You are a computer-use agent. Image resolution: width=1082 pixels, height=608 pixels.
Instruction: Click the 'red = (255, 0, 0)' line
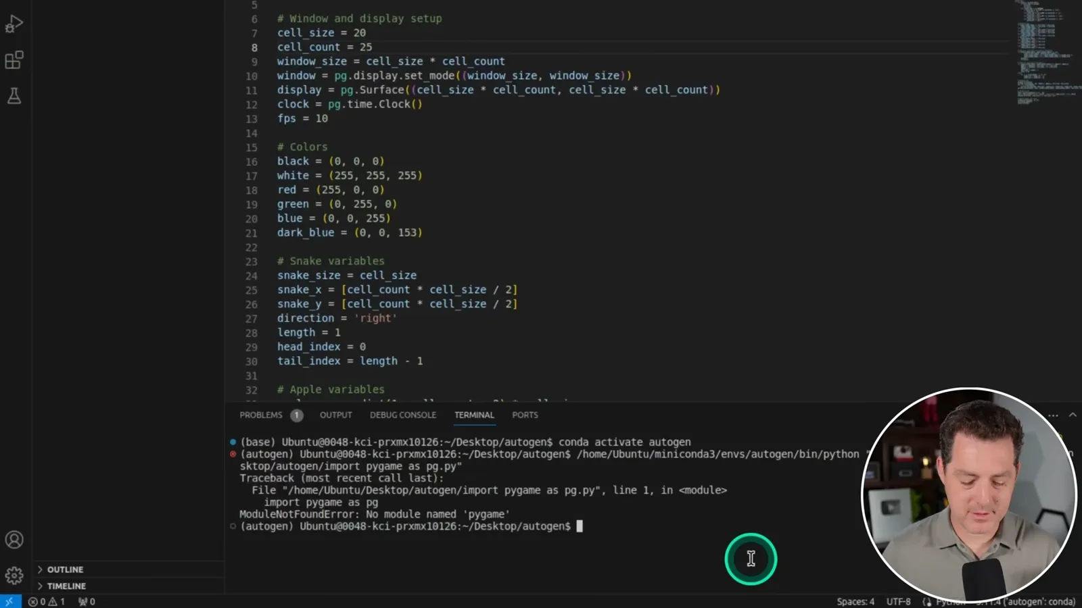331,190
